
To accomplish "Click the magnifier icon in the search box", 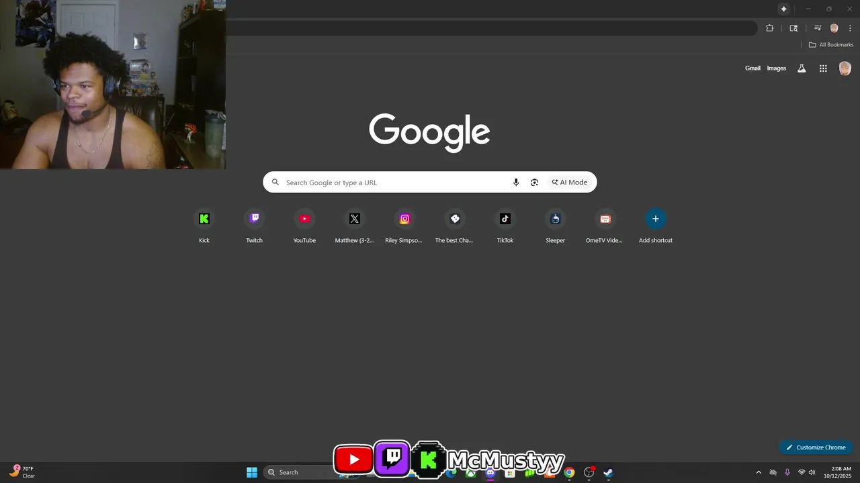I will tap(275, 182).
